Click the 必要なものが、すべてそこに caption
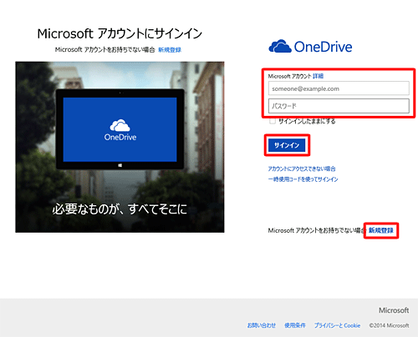Screen dimensions: 418x337 [x=120, y=209]
